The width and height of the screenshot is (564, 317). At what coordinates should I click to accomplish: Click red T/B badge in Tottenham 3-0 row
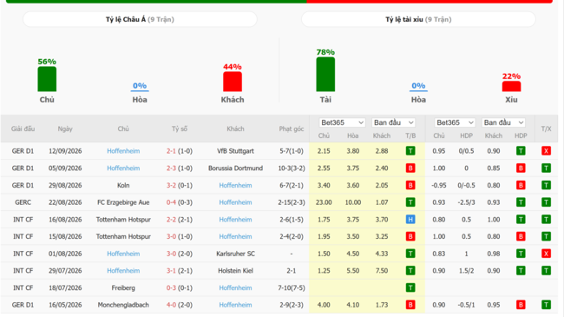(410, 237)
